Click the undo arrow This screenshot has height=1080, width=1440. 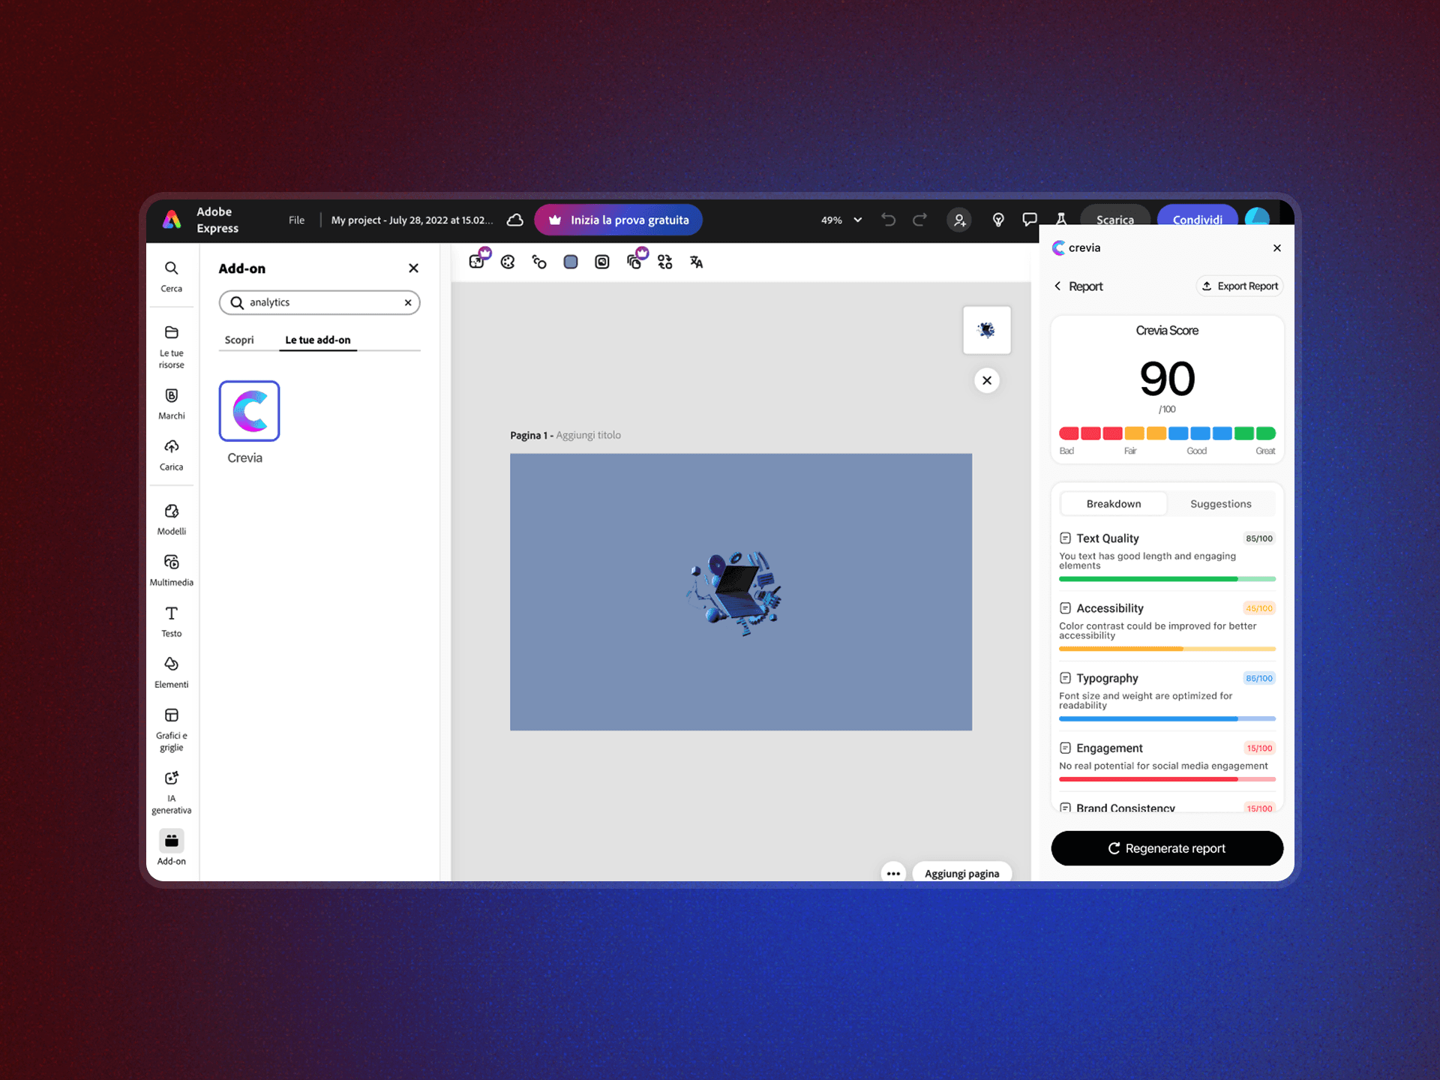coord(889,220)
